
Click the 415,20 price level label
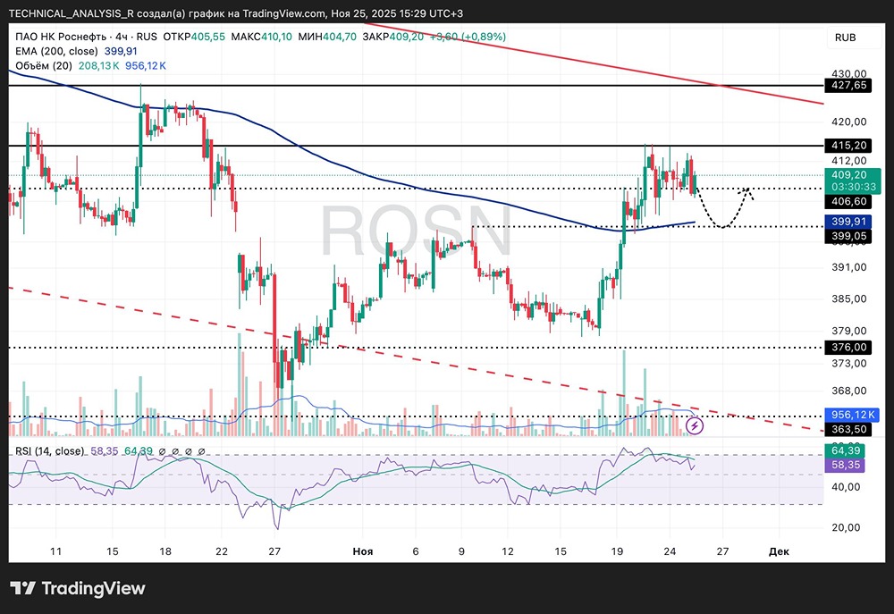pyautogui.click(x=848, y=146)
